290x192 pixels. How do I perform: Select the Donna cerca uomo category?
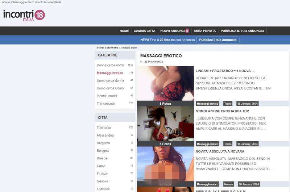click(110, 65)
